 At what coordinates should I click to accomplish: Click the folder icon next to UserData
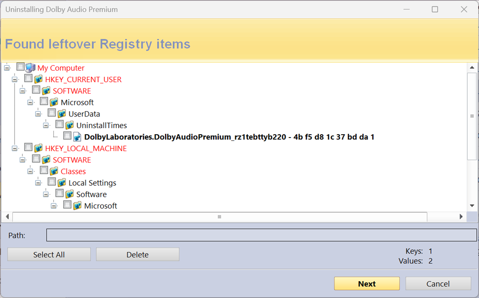[x=61, y=114]
